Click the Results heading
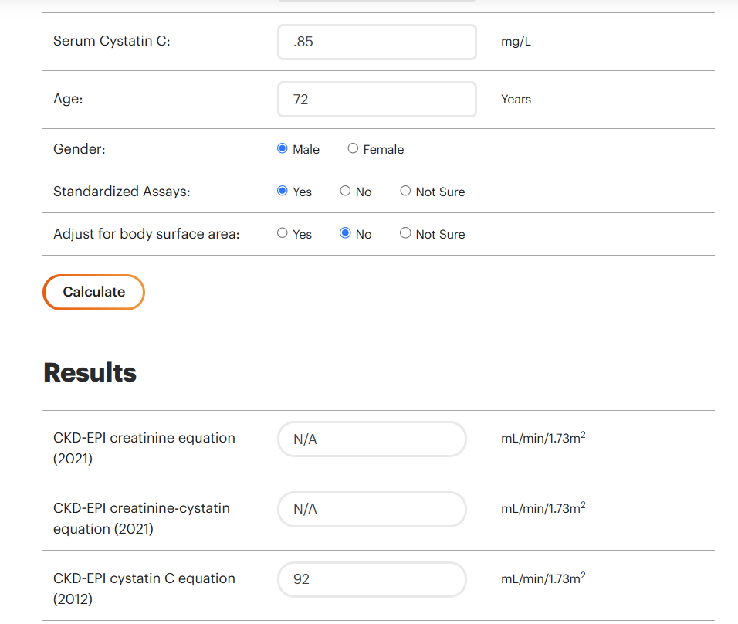Viewport: 738px width, 624px height. pos(90,372)
